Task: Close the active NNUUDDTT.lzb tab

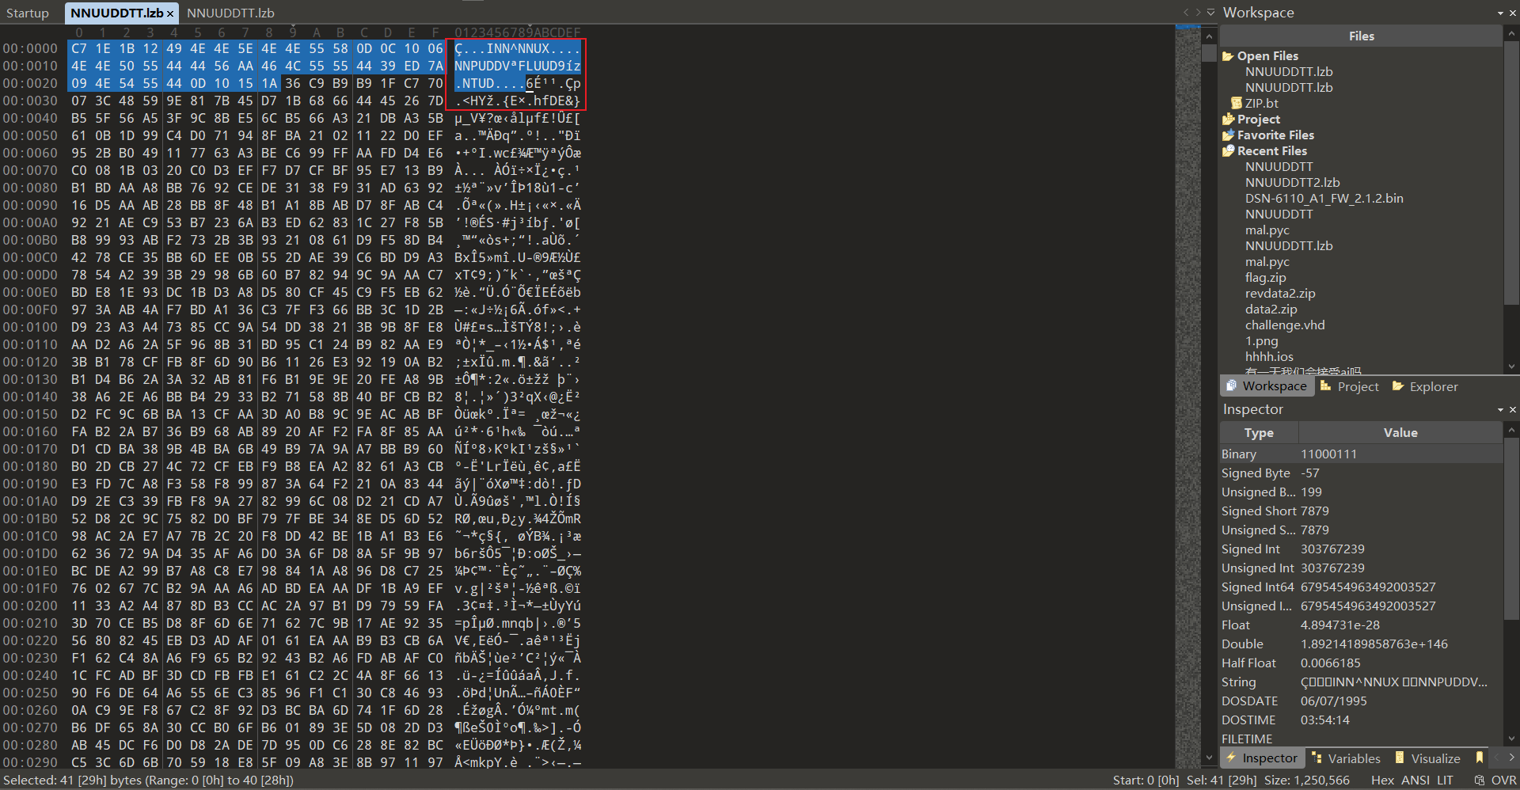Action: 170,13
